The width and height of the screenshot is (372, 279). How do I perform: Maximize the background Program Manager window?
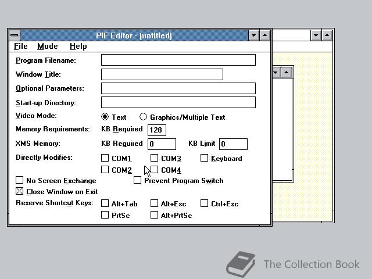[327, 35]
